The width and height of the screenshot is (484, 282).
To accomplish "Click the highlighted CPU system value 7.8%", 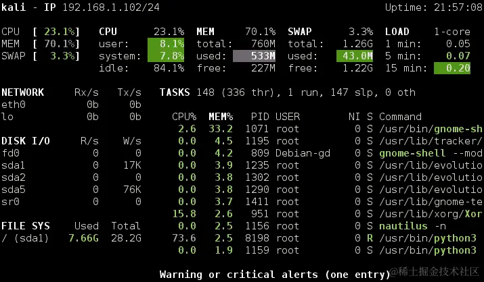I will [x=166, y=56].
